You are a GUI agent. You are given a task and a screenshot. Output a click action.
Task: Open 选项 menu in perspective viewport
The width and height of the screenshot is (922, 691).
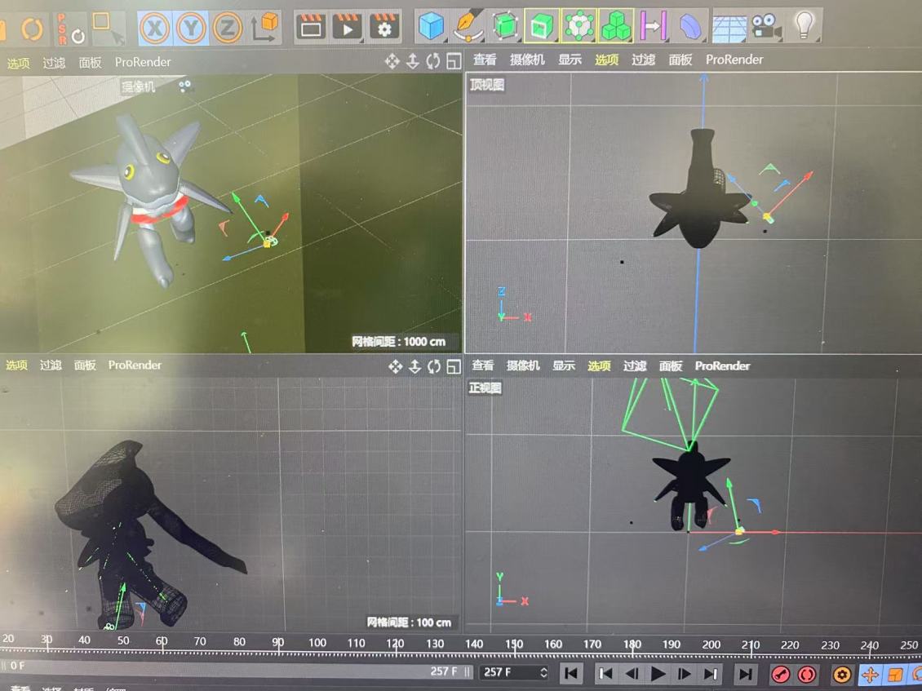18,63
